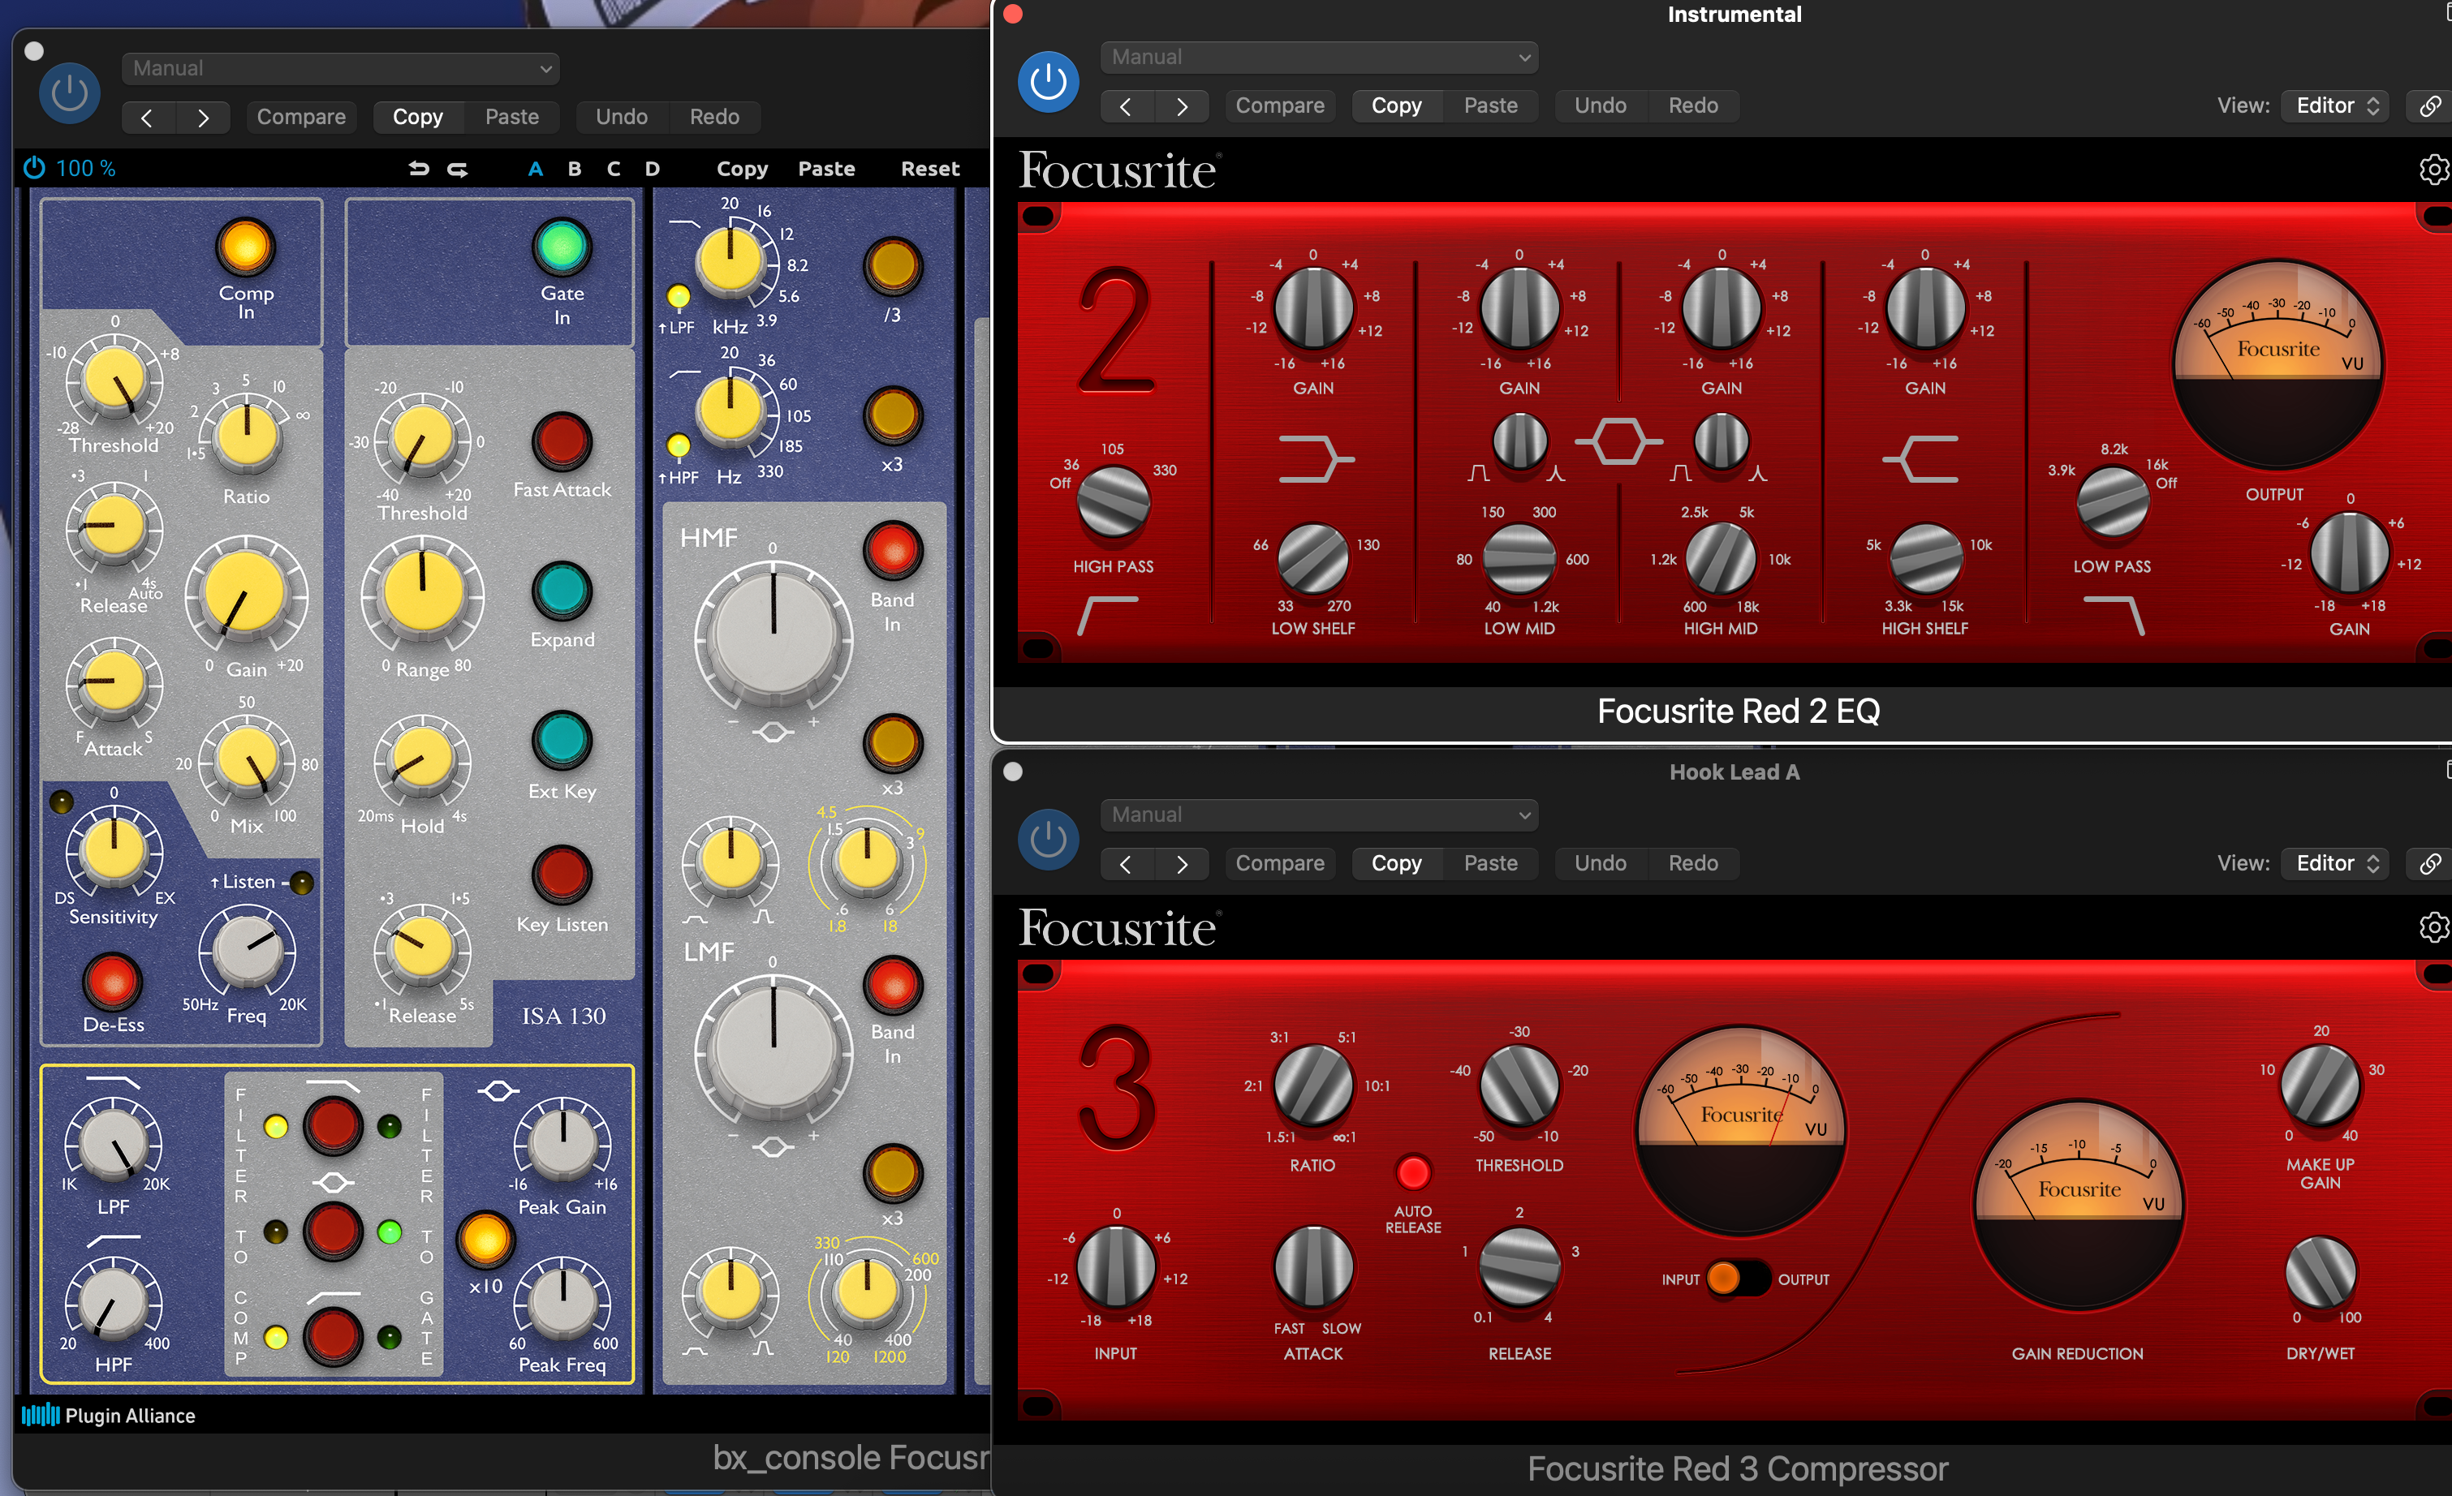Open settings gear in Red 2 EQ

(x=2433, y=169)
